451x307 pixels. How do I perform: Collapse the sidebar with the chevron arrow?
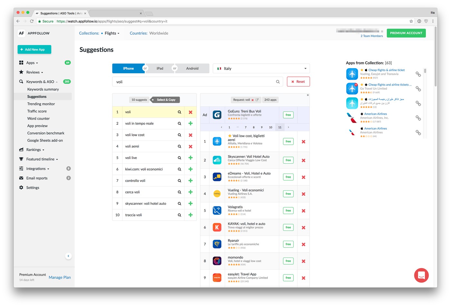tap(68, 256)
